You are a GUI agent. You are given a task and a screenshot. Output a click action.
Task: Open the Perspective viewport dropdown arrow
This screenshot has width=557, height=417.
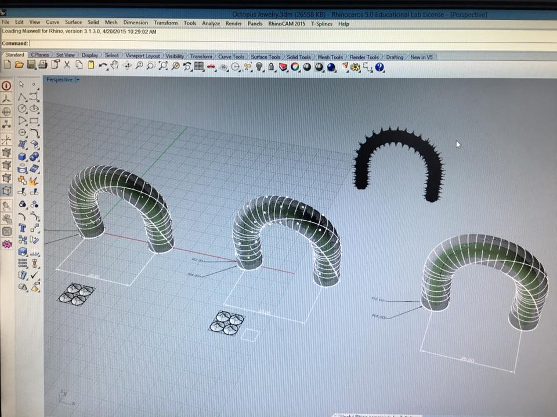(78, 80)
